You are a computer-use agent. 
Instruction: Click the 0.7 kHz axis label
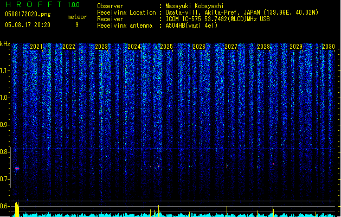[x=4, y=179]
